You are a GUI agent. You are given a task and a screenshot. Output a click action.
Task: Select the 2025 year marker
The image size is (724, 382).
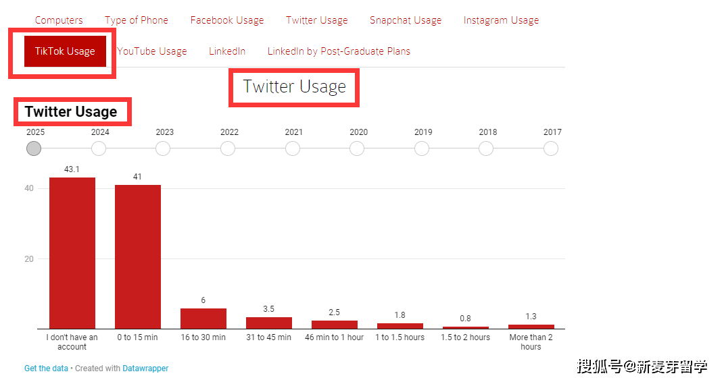coord(34,148)
